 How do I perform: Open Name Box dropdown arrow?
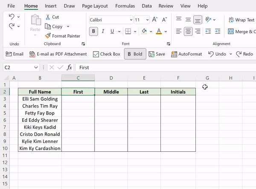(x=36, y=68)
